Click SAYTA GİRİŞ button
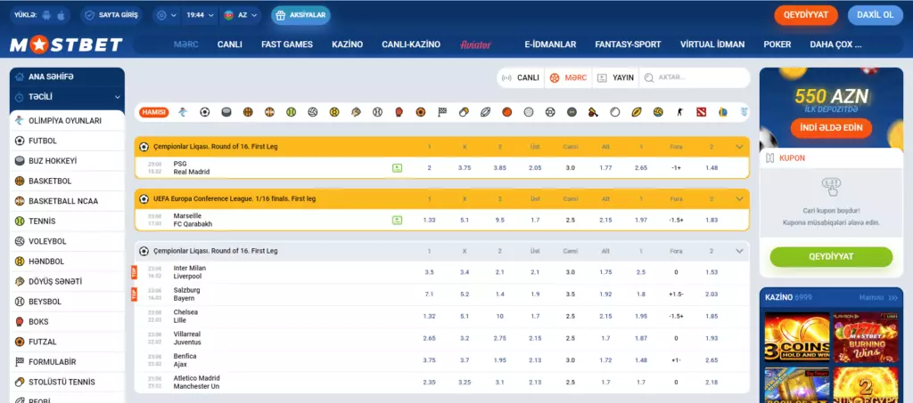The width and height of the screenshot is (913, 403). click(111, 16)
